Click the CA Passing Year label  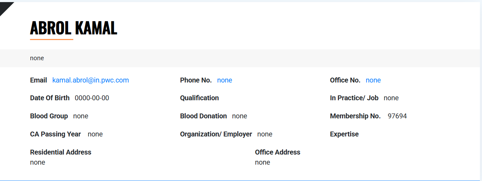[x=55, y=134]
